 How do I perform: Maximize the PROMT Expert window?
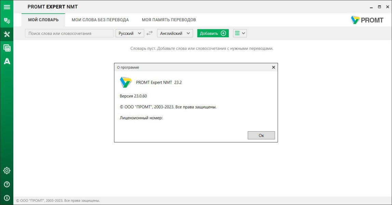[x=379, y=7]
